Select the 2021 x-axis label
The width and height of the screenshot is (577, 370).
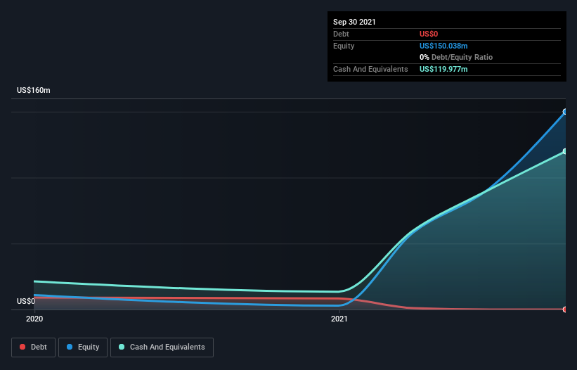[x=339, y=319]
